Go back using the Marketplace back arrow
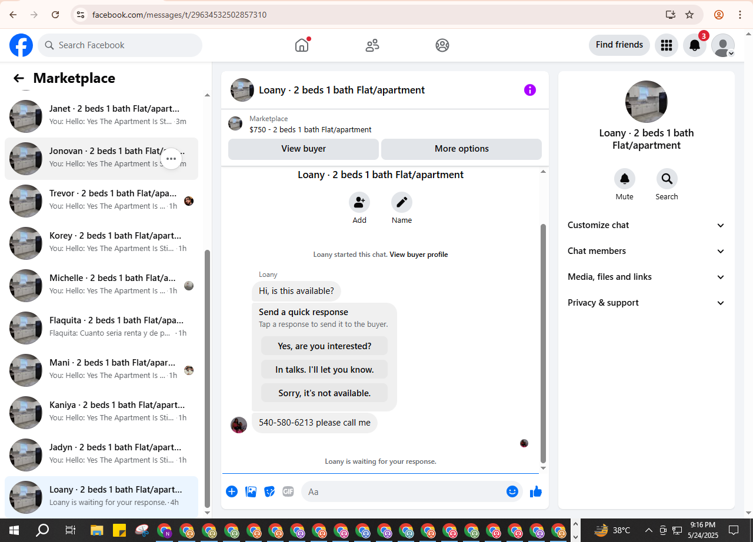 19,78
